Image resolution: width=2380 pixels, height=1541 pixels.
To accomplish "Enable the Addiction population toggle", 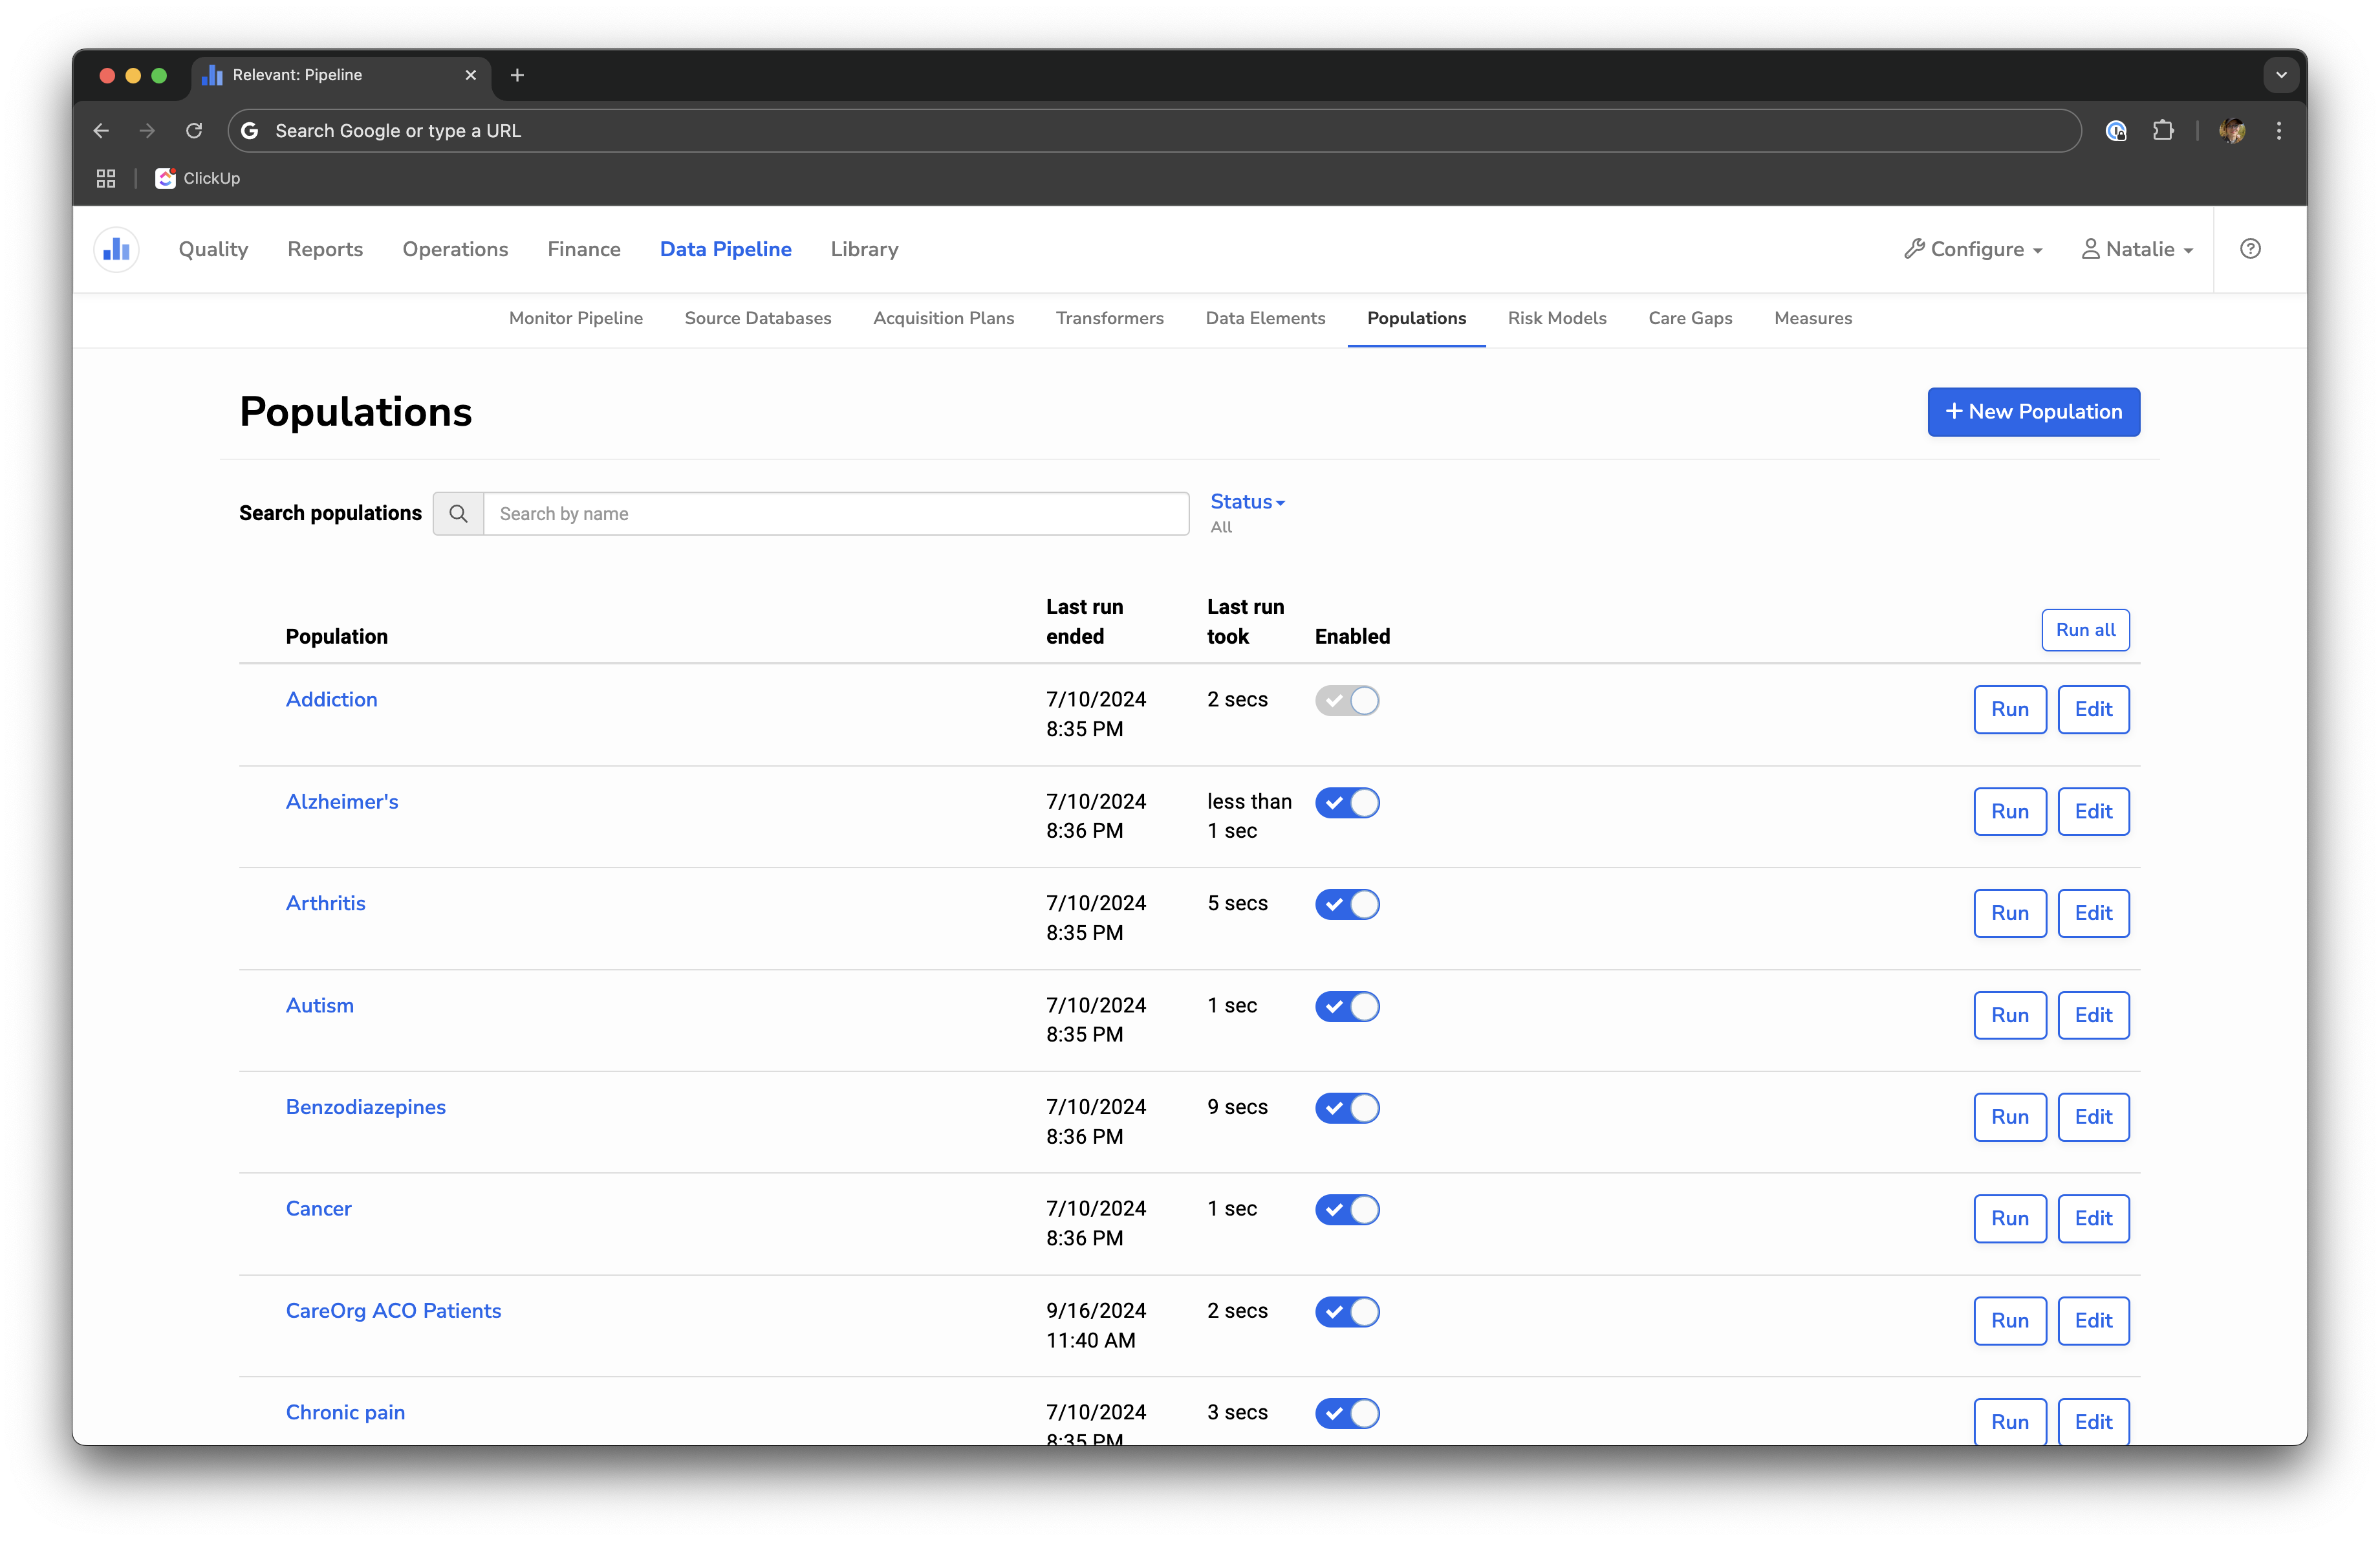I will point(1346,701).
